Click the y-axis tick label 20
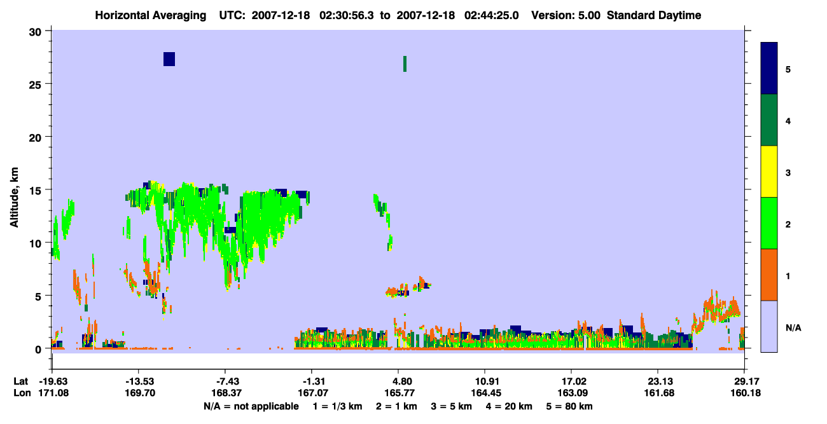 point(37,137)
